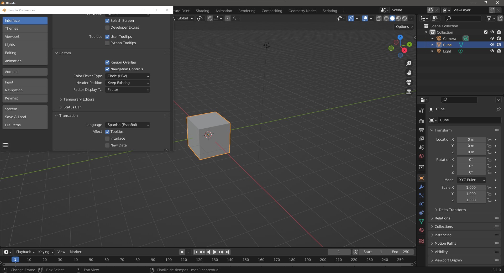Viewport: 504px width, 273px height.
Task: Hide the Cube in viewport via eye icon
Action: click(492, 45)
